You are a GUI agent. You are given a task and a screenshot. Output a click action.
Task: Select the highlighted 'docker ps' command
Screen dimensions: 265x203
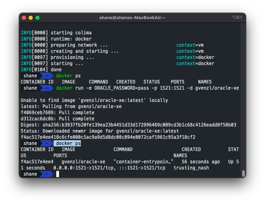pyautogui.click(x=67, y=143)
